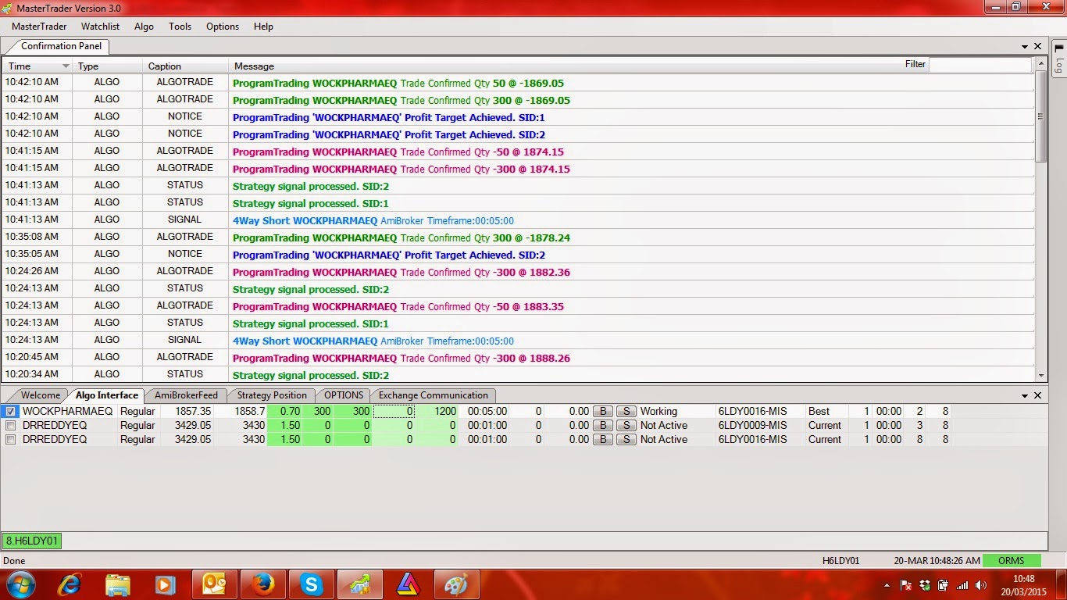The height and width of the screenshot is (600, 1067).
Task: Click S button for DRREDDYEQ 6LDY0016-MIS row
Action: click(x=626, y=440)
